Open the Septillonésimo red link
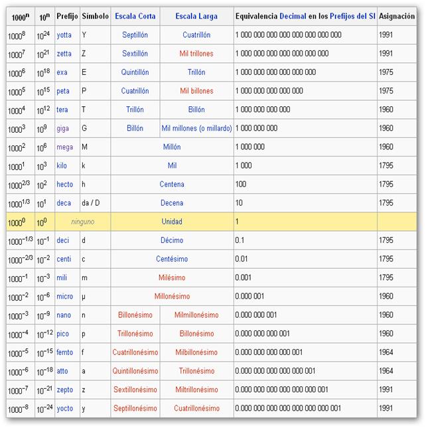 (x=135, y=409)
